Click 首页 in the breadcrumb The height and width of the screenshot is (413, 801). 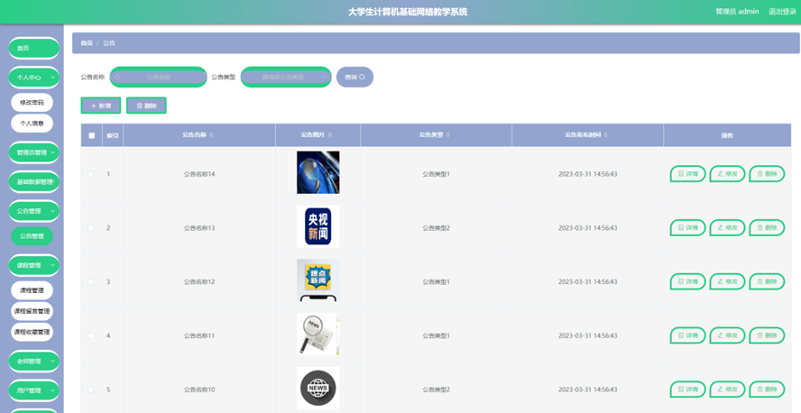click(x=87, y=43)
